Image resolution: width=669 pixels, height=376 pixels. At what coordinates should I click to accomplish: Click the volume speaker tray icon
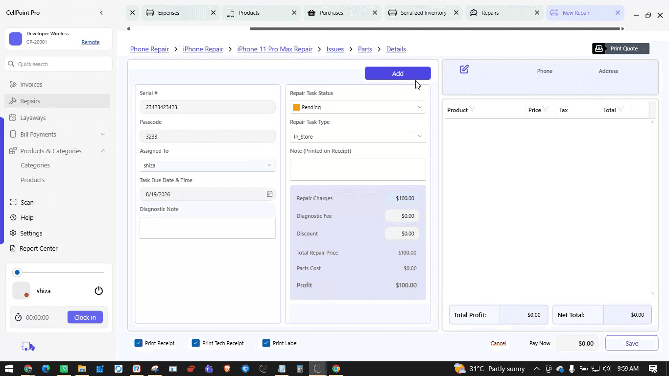point(607,369)
